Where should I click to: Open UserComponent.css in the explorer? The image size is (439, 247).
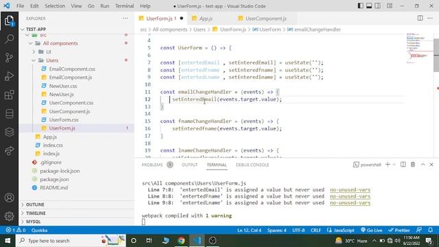click(71, 103)
